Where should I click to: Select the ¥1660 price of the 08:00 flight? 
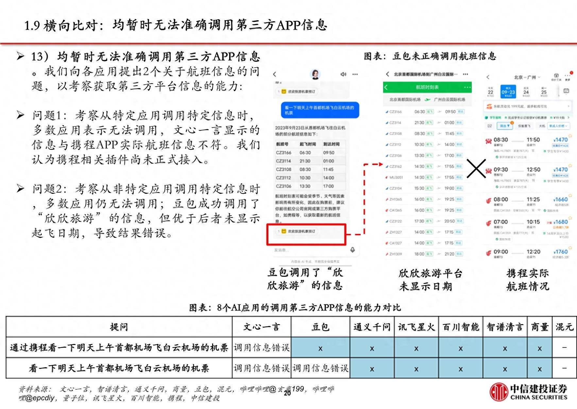(x=561, y=199)
